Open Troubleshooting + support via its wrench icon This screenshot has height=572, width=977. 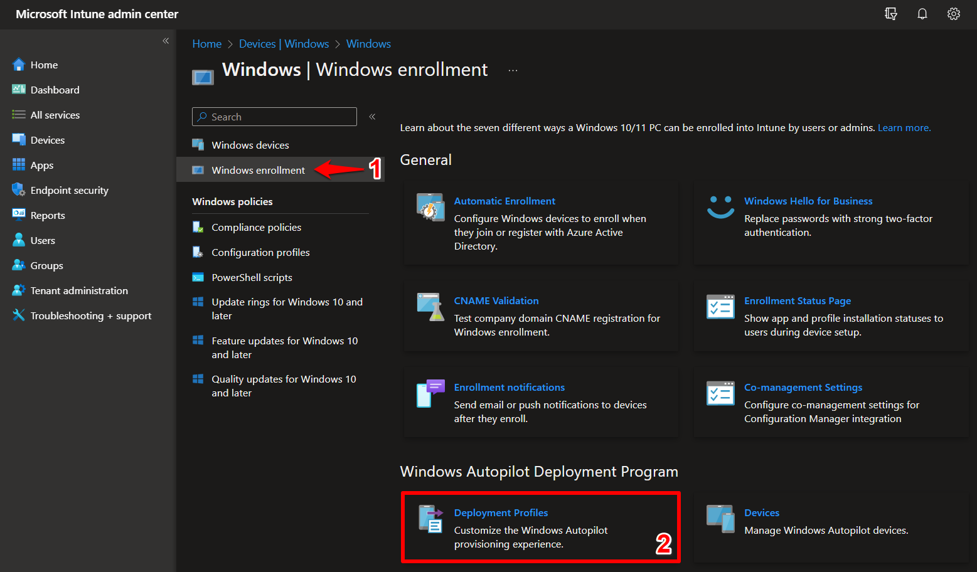(18, 315)
